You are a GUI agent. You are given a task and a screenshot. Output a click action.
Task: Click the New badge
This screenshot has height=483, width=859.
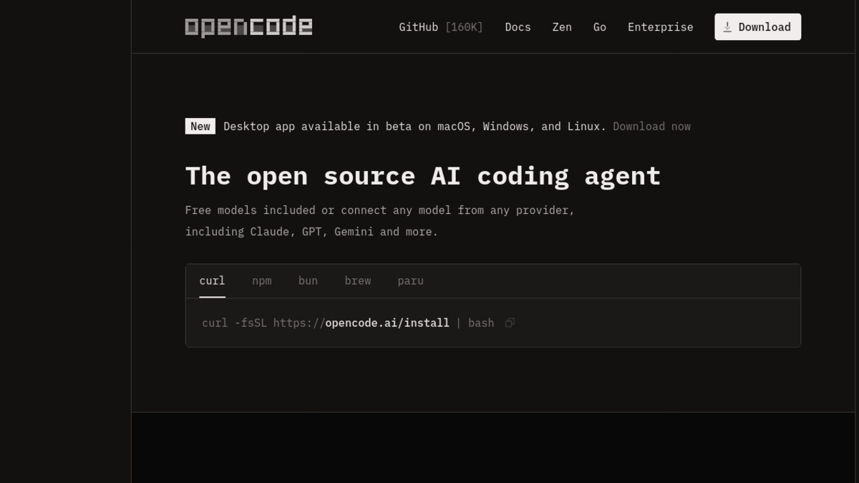click(x=200, y=127)
